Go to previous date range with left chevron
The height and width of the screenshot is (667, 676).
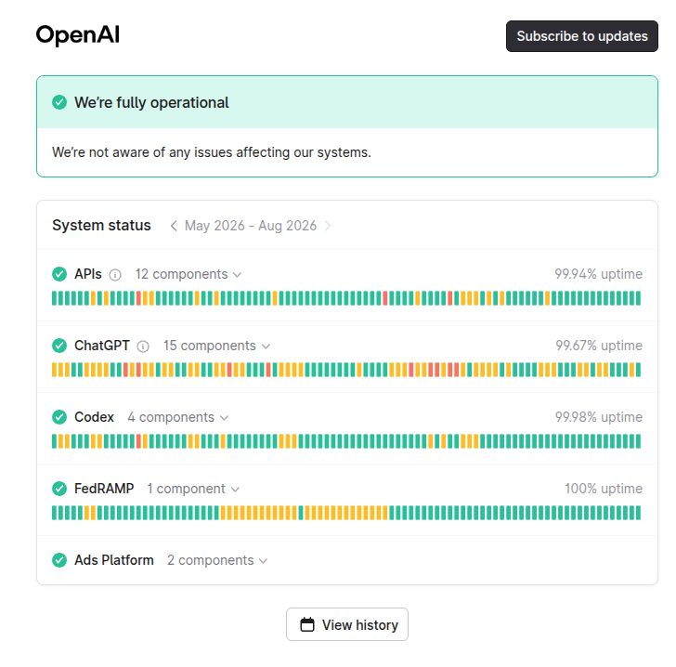(174, 226)
